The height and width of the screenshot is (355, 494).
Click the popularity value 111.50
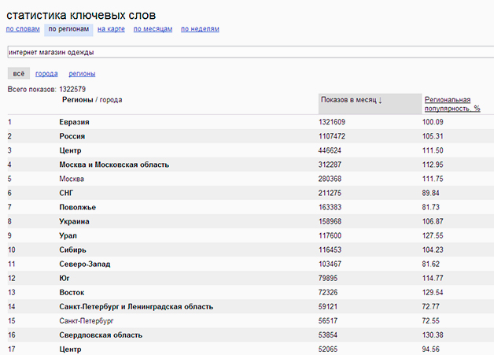[433, 150]
